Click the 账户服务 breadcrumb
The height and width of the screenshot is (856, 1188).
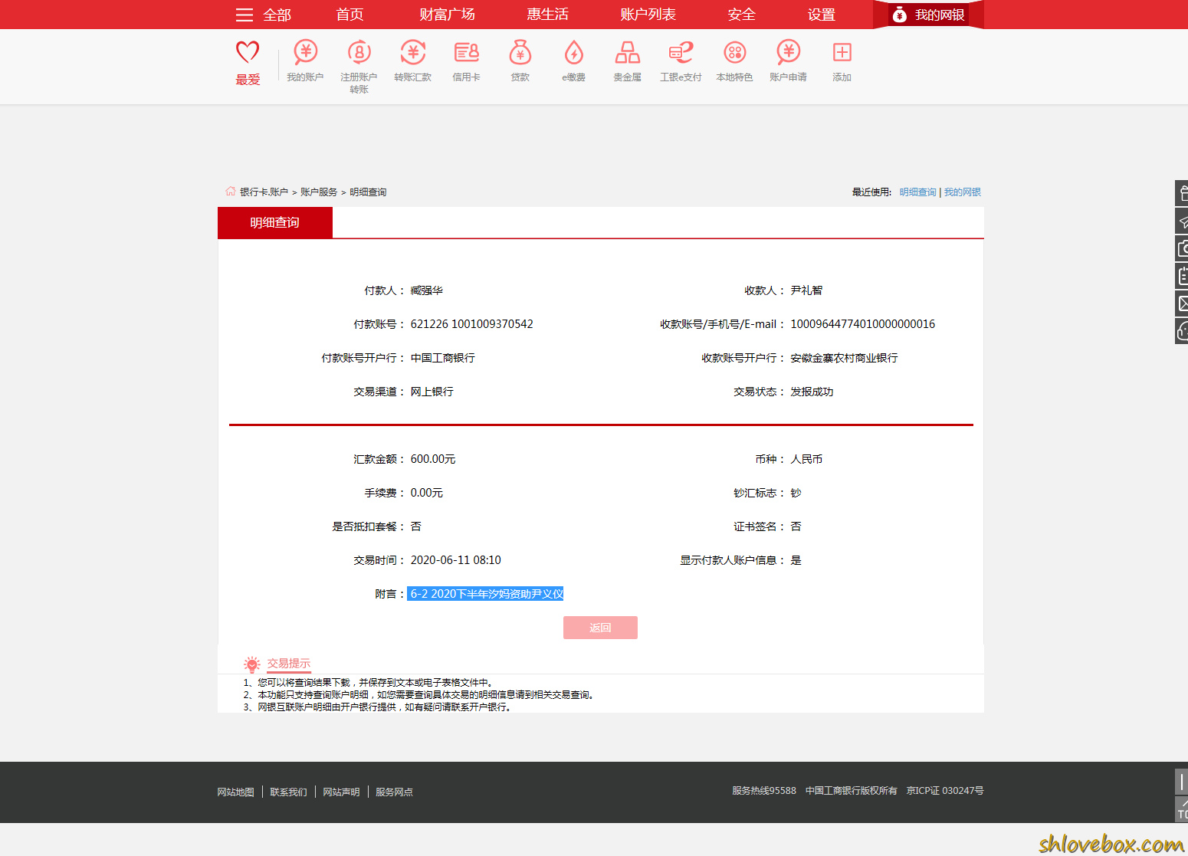coord(319,192)
